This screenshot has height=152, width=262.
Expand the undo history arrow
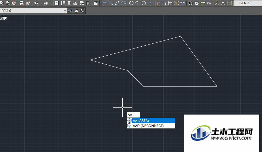(41, 3)
